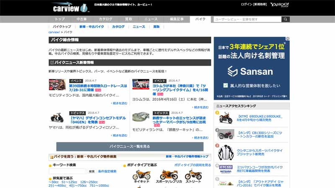The image size is (335, 188).
Task: Click 続きを読む under ヨシムラ article
Action: click(x=200, y=107)
